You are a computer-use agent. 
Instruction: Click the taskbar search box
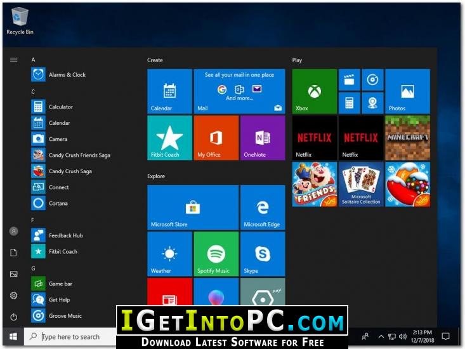pos(70,336)
